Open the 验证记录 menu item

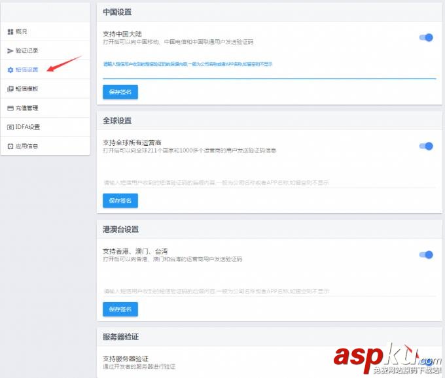(x=45, y=50)
